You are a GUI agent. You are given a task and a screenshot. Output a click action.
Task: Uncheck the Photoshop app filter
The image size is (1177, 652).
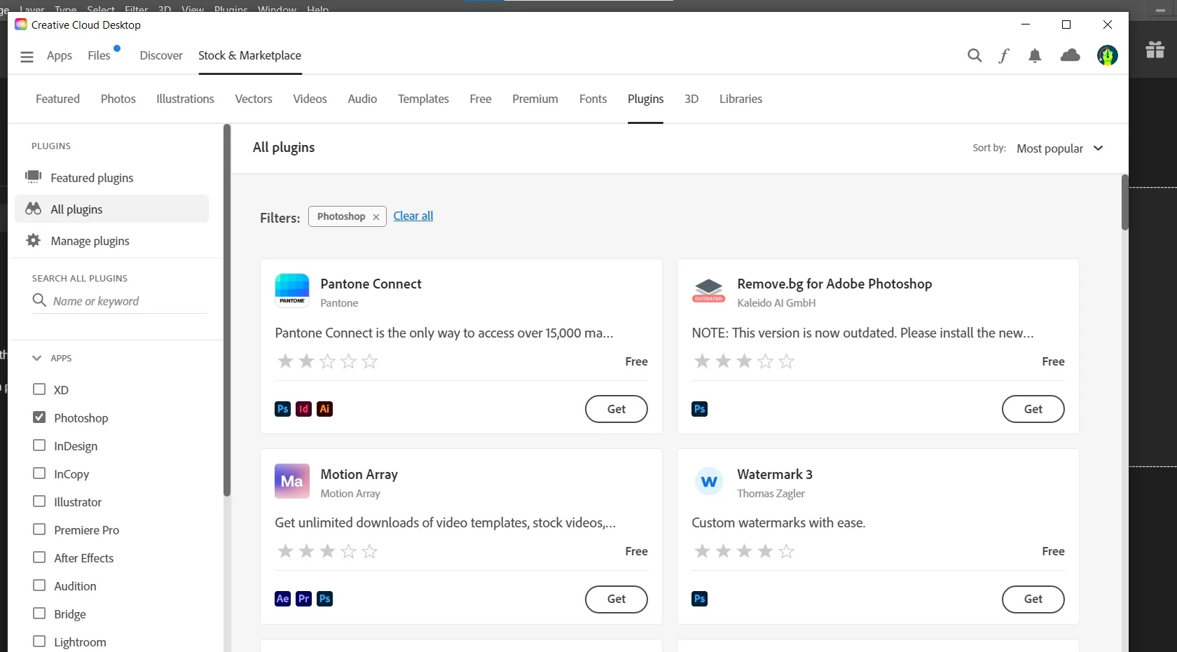(39, 417)
